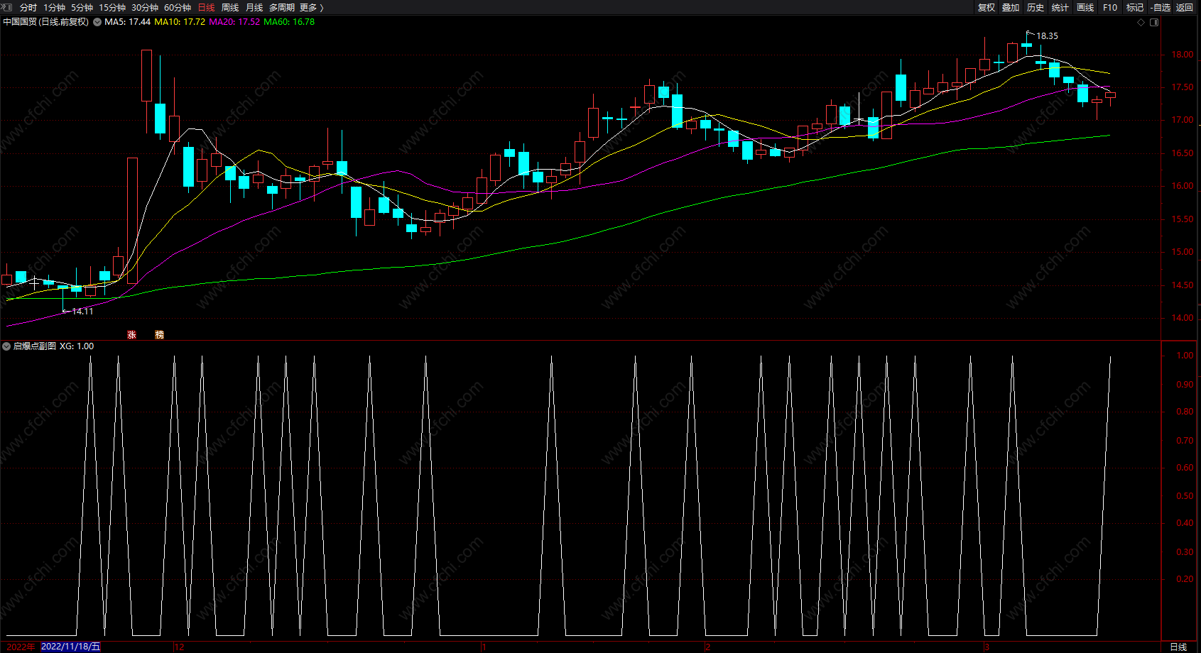Screen dimensions: 1201x653
Task: Click the 18.35 high price label
Action: 1047,35
